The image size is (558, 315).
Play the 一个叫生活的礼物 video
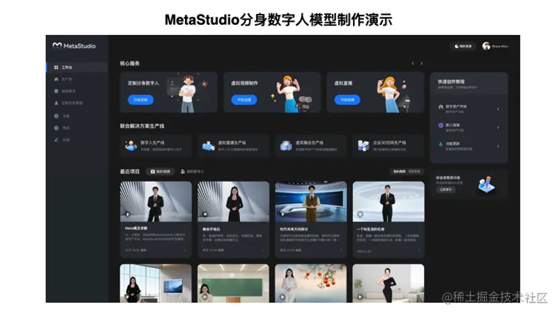click(360, 214)
